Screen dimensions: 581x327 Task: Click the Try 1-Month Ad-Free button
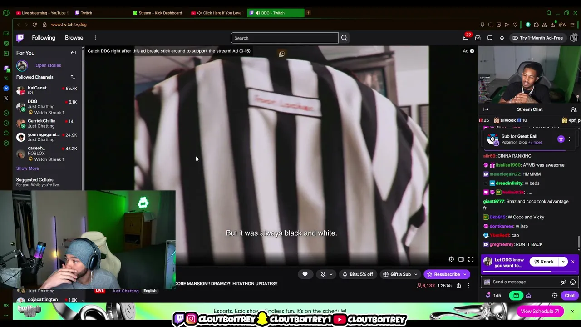pyautogui.click(x=537, y=38)
